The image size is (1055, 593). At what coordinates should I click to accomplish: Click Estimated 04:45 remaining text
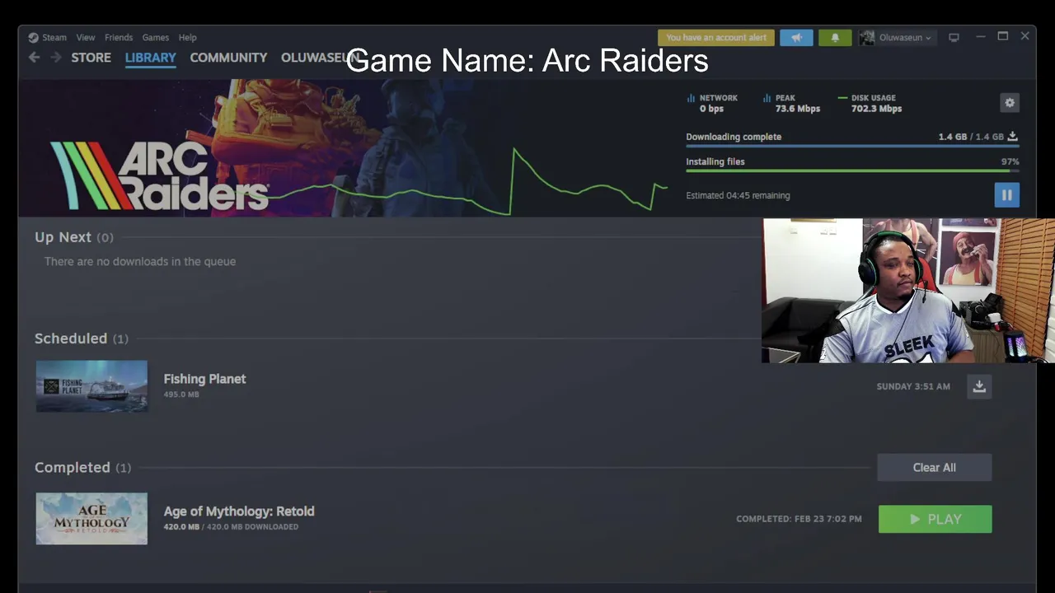738,195
